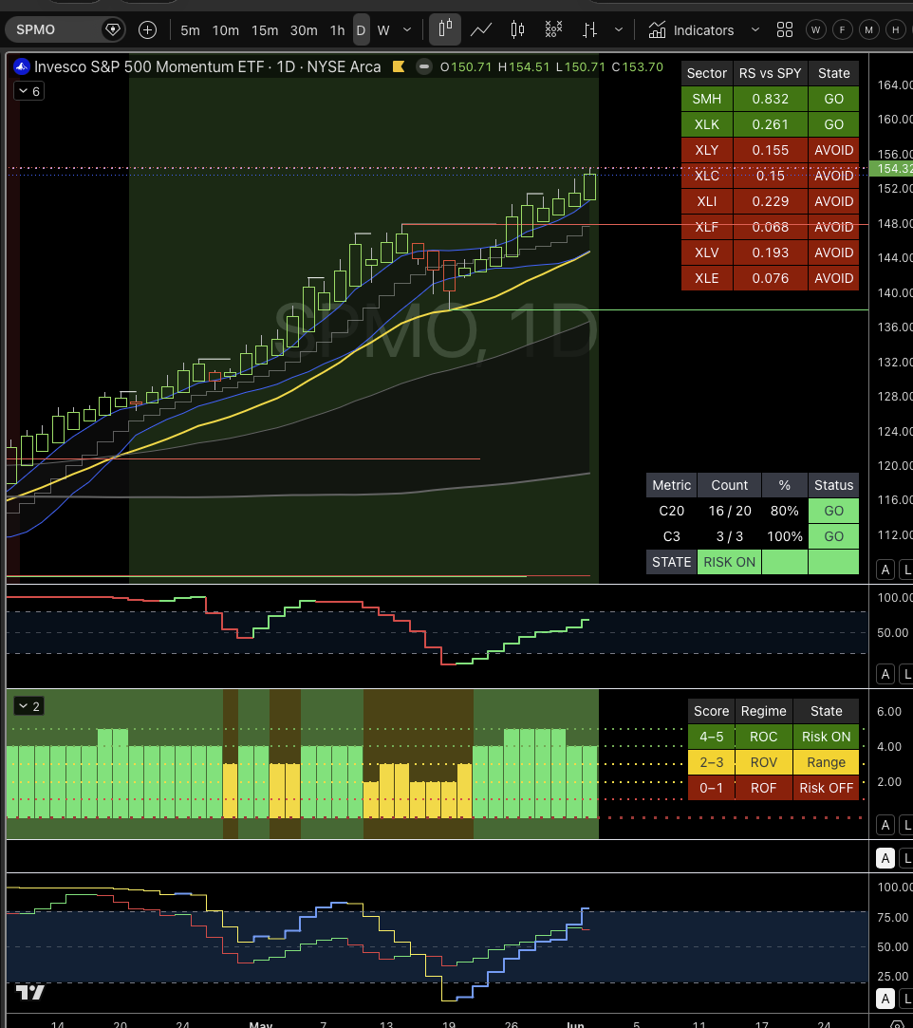Click the RISK ON state cell
The height and width of the screenshot is (1028, 913).
[730, 562]
